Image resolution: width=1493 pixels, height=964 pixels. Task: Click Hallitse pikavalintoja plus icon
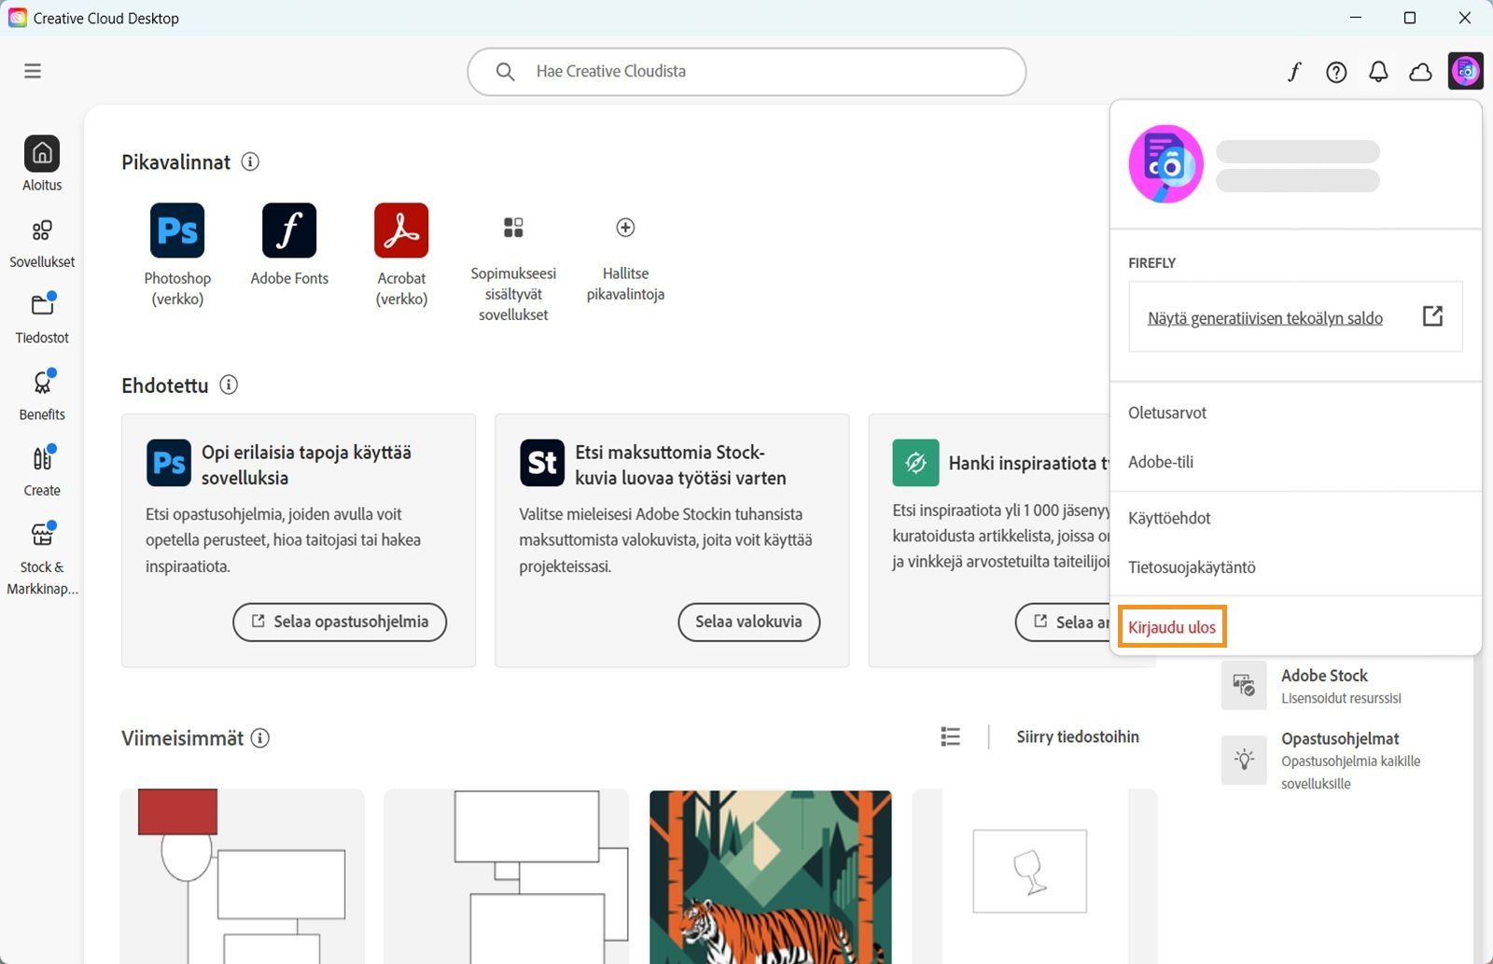[625, 228]
